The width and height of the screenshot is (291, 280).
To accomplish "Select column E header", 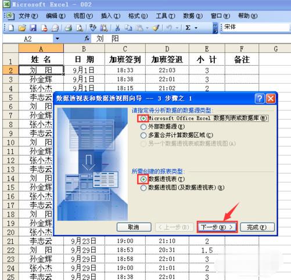I will tap(207, 48).
